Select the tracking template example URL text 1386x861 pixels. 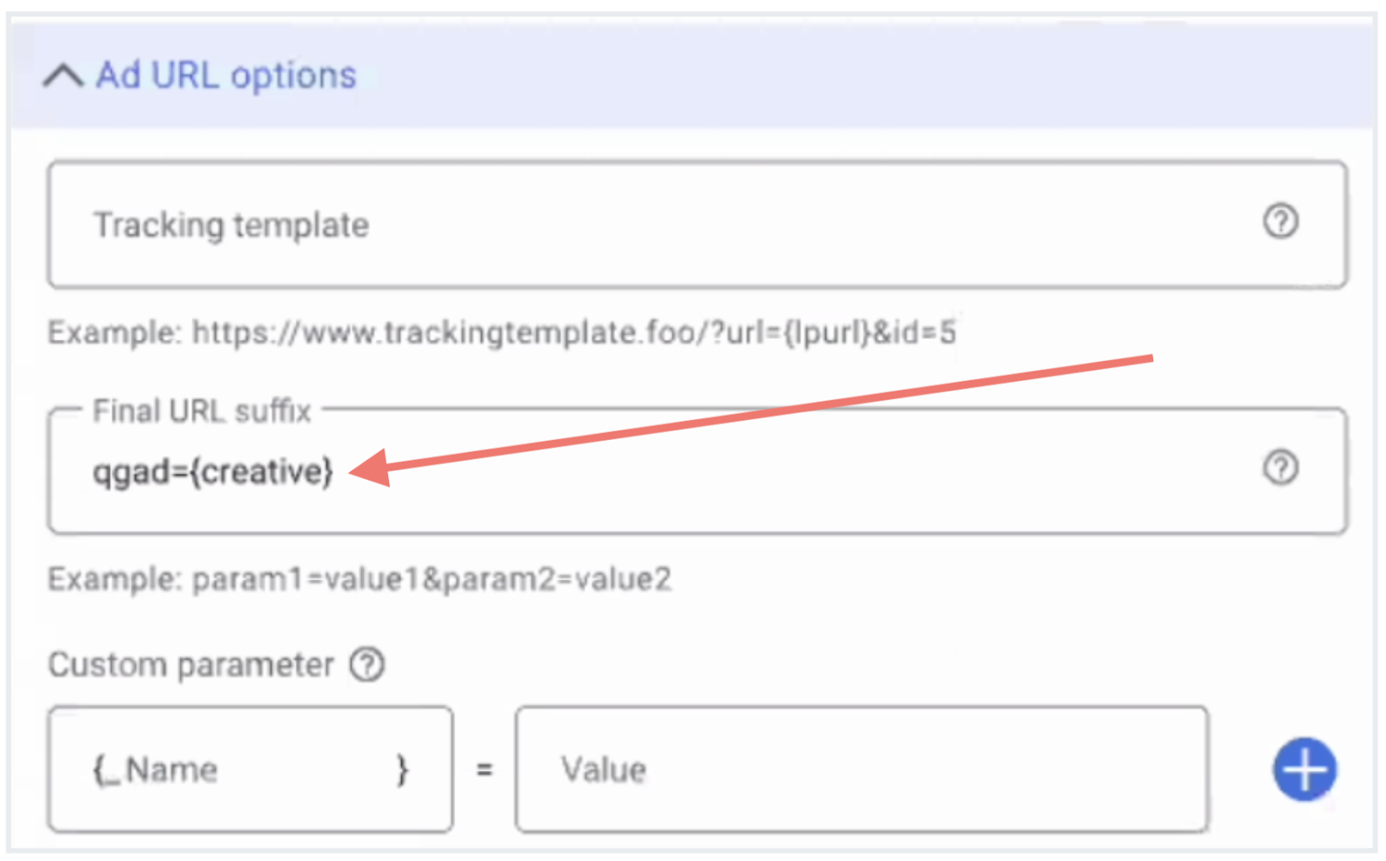click(x=574, y=333)
